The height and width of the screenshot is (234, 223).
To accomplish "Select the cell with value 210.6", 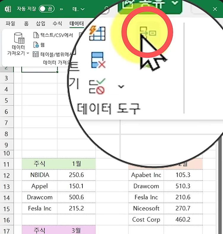I will pyautogui.click(x=183, y=197).
